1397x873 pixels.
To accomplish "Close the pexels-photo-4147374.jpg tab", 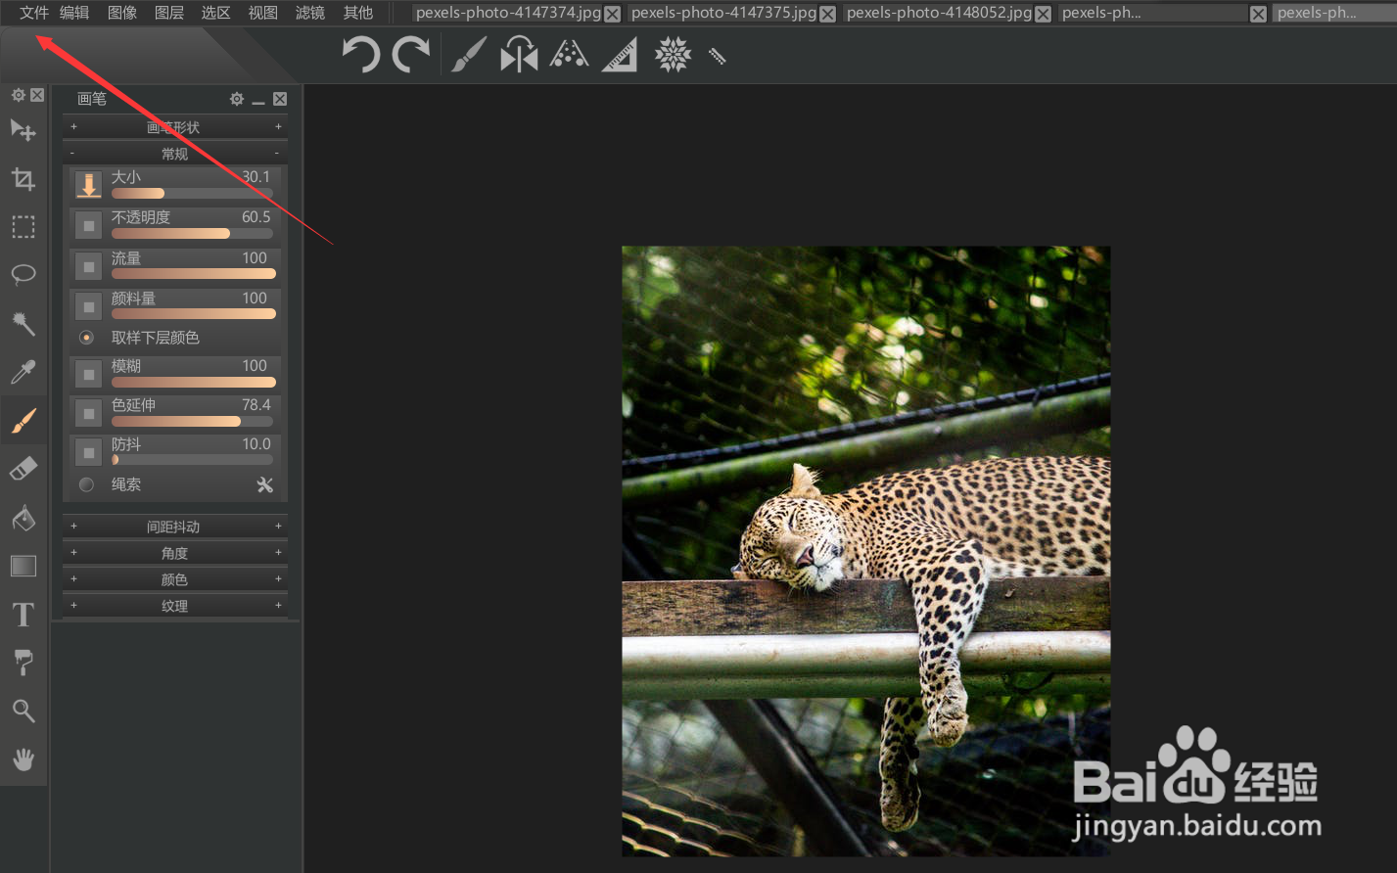I will 613,14.
